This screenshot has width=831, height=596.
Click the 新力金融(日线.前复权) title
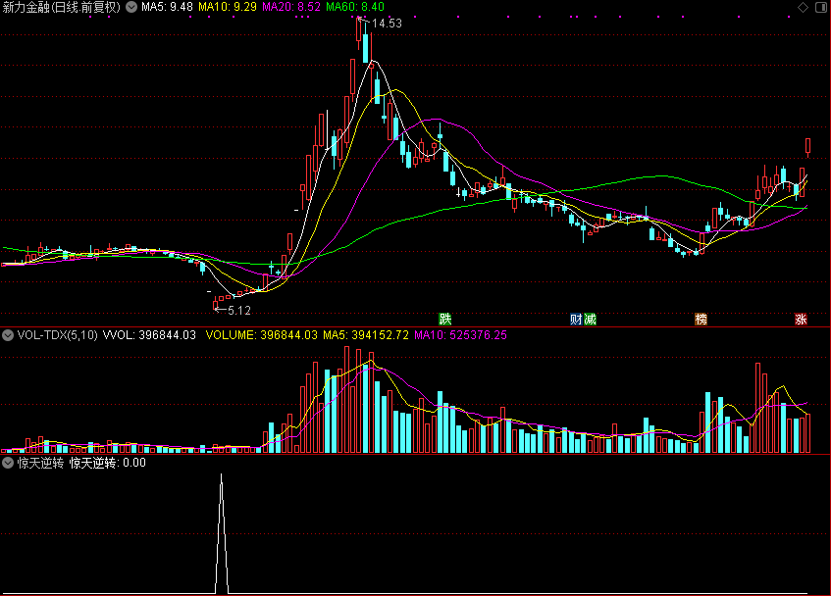[x=62, y=7]
